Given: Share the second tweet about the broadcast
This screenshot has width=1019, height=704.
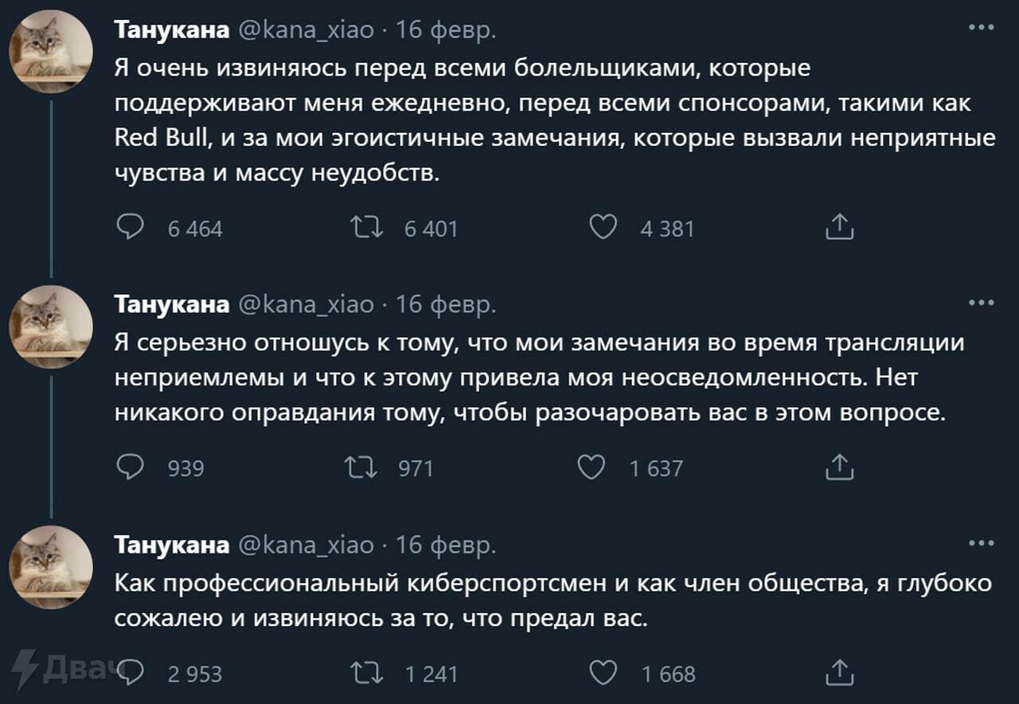Looking at the screenshot, I should point(839,467).
